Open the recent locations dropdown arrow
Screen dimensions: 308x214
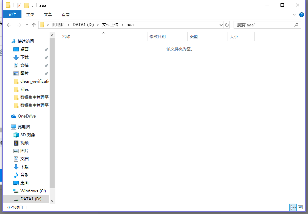[27, 25]
